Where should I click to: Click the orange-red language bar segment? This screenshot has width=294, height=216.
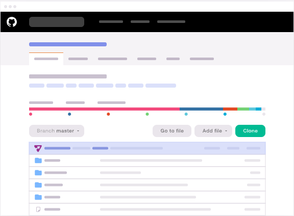230,109
